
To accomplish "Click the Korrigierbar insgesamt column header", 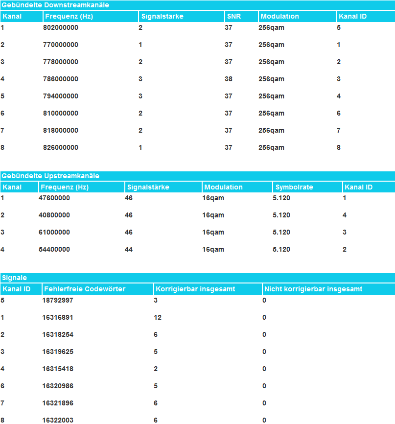I will [195, 289].
